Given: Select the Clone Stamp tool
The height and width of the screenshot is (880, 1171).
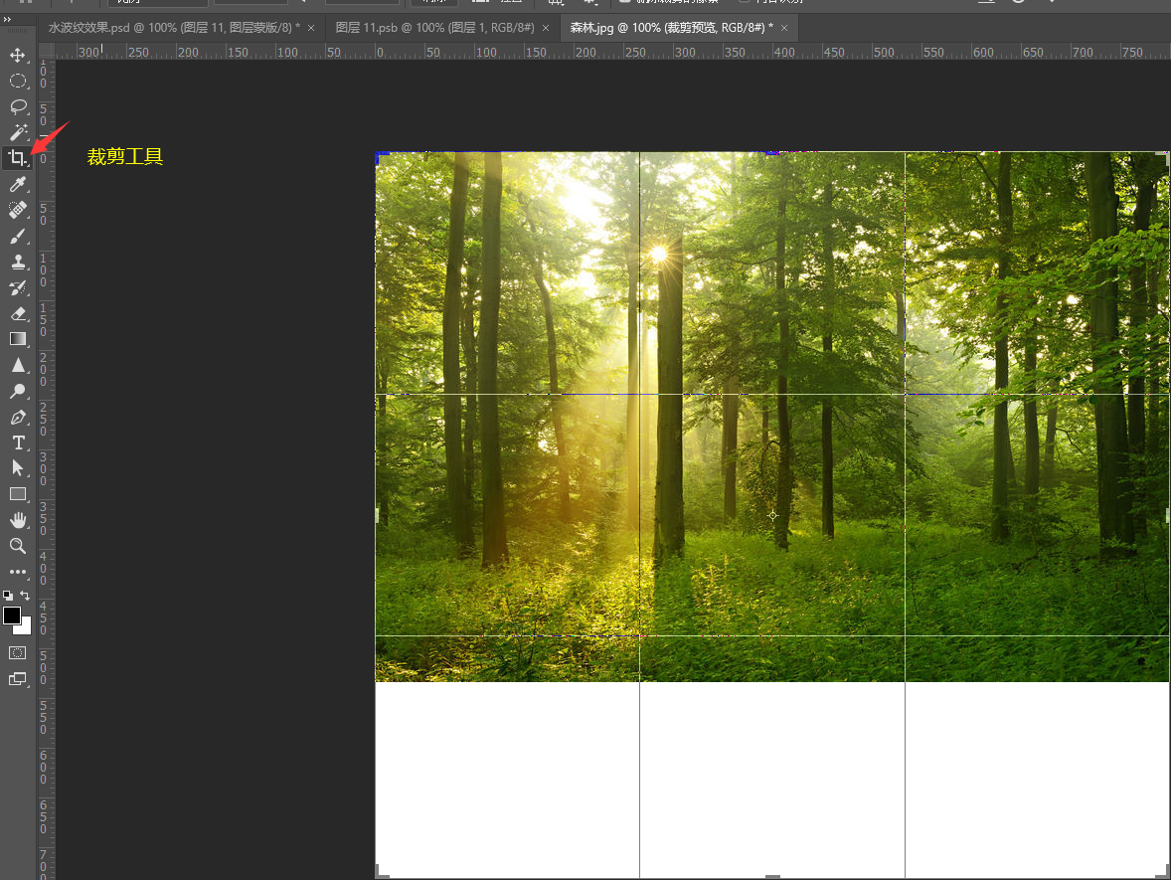Looking at the screenshot, I should pos(18,262).
